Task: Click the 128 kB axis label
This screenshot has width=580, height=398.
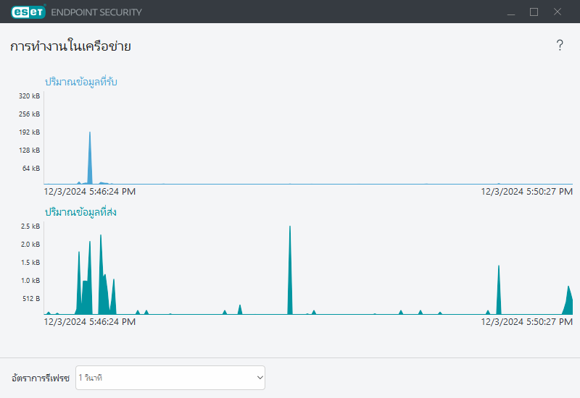Action: point(29,151)
